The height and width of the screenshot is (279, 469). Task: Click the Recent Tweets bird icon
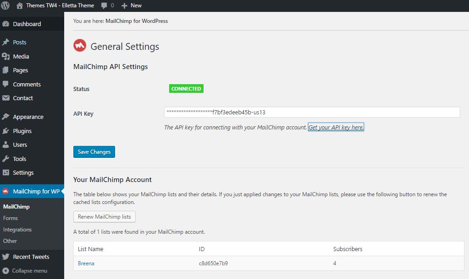[6, 257]
